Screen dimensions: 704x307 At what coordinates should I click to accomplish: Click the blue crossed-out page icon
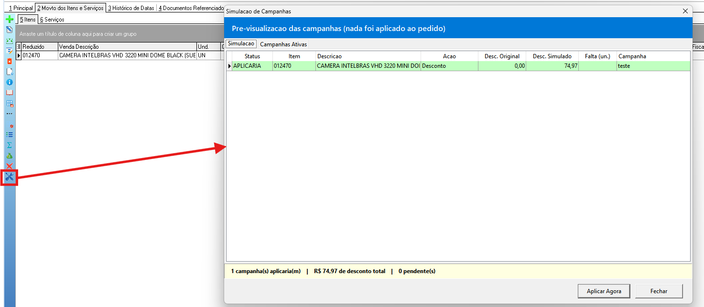[x=9, y=30]
